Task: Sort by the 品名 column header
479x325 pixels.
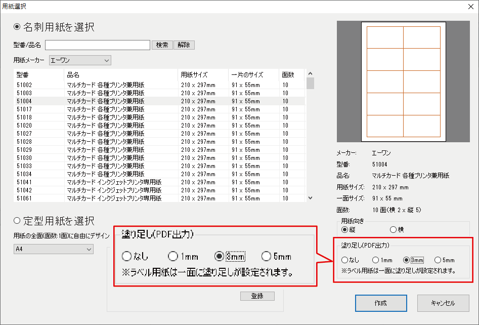Action: 121,74
